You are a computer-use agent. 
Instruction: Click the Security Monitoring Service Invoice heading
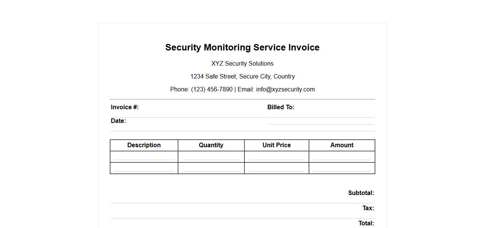pos(242,47)
